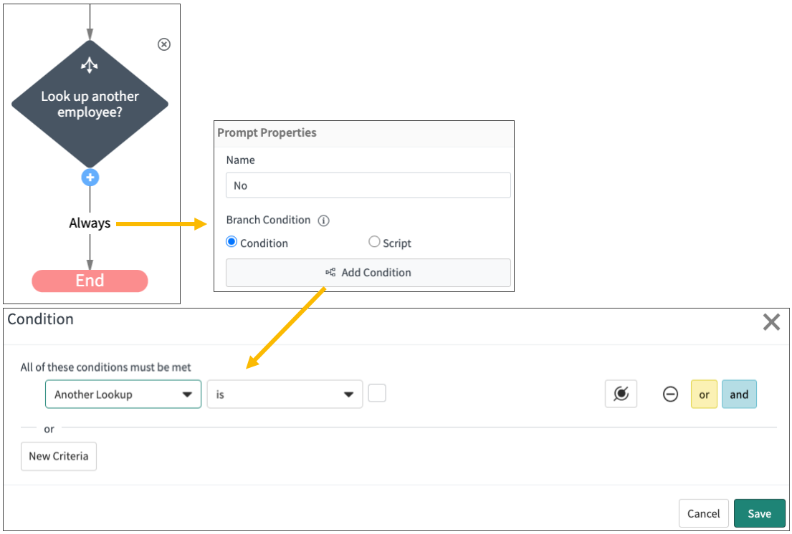Image resolution: width=792 pixels, height=534 pixels.
Task: Remove the decision node via its ⊗ icon
Action: (x=163, y=44)
